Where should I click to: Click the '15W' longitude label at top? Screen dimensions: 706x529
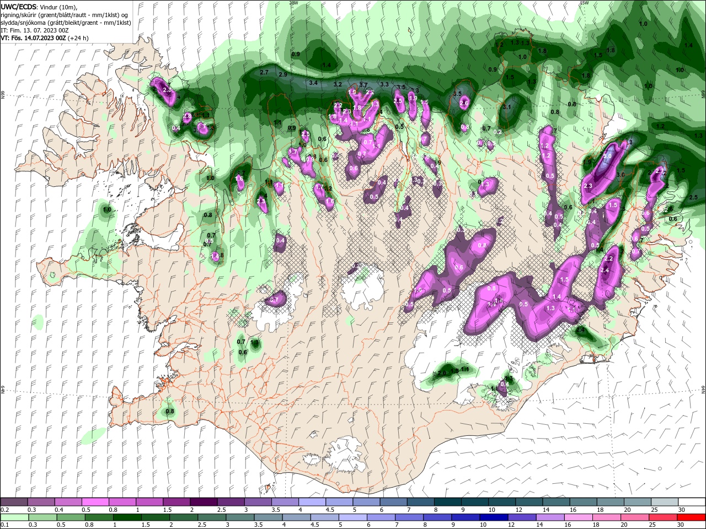click(584, 3)
